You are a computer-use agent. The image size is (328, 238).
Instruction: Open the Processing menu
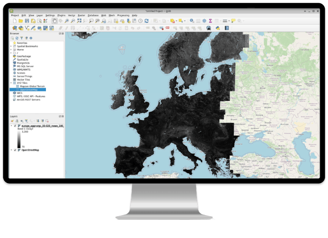123,15
